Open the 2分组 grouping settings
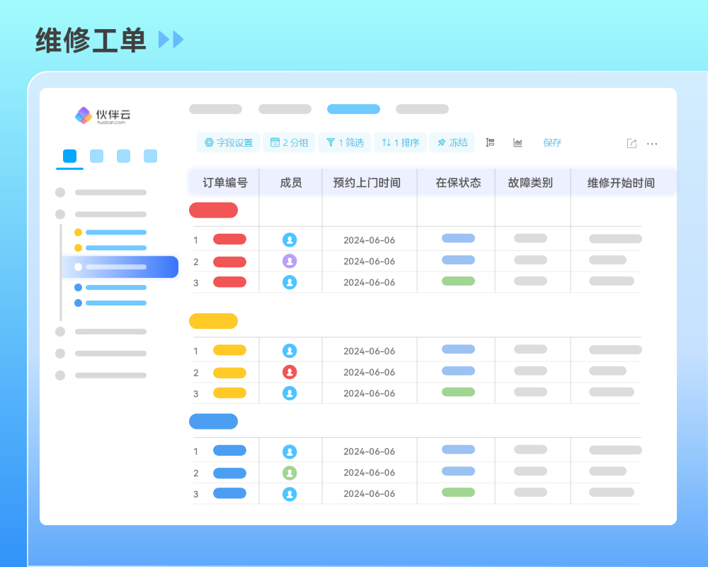The image size is (708, 567). [x=289, y=142]
